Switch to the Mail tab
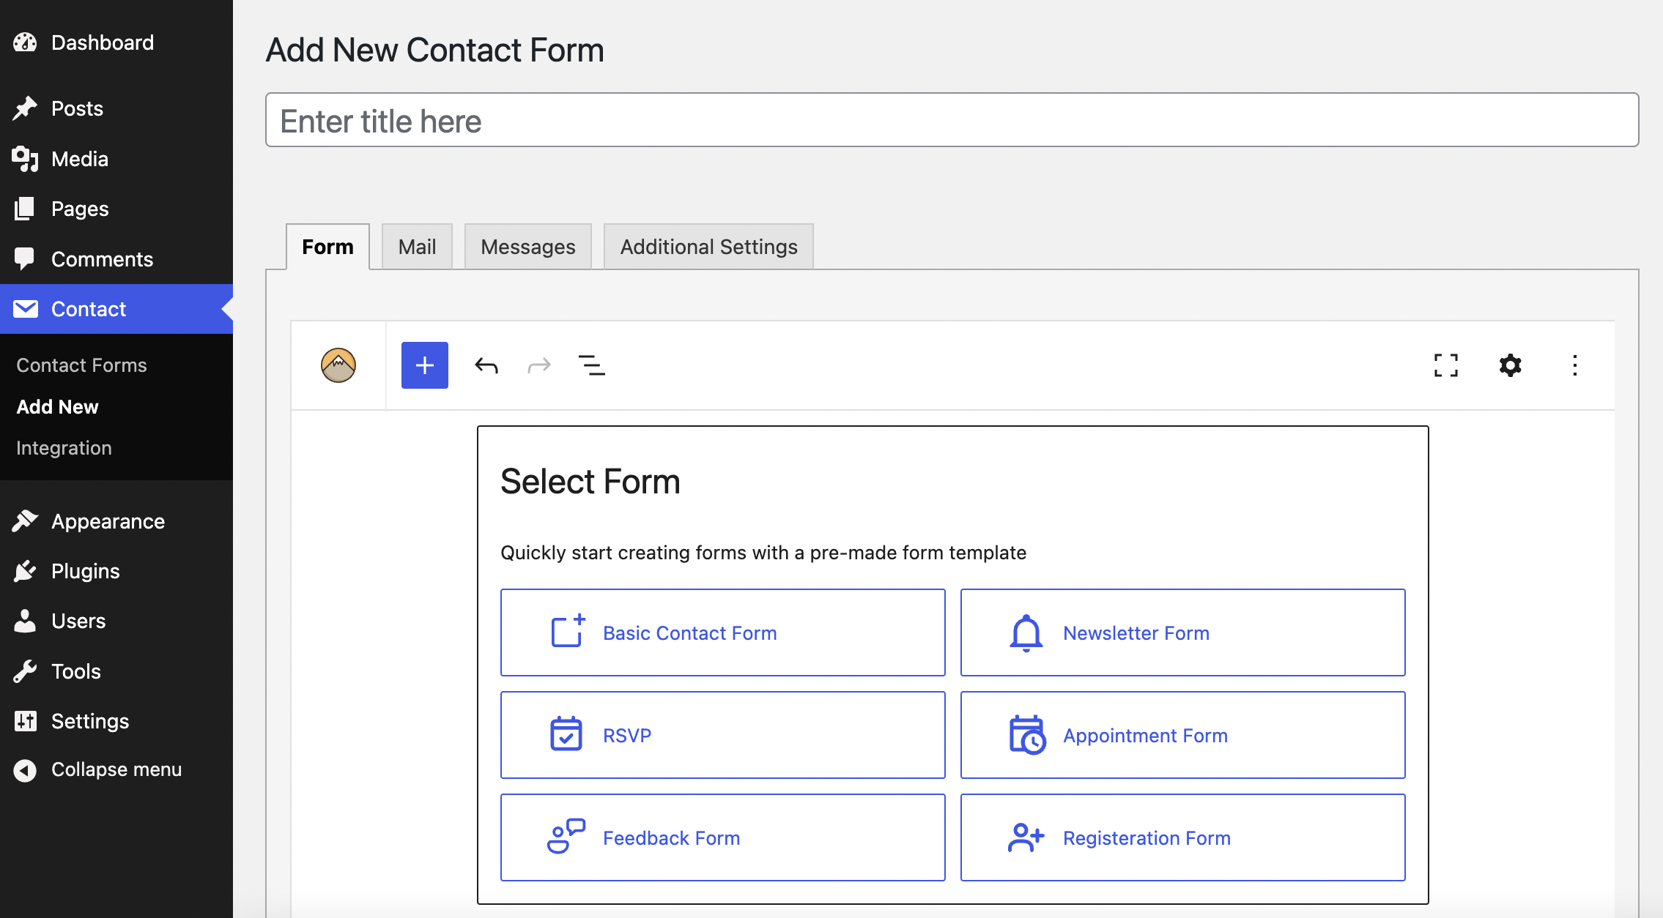The width and height of the screenshot is (1663, 918). [x=417, y=247]
